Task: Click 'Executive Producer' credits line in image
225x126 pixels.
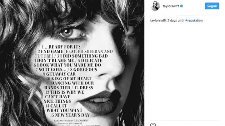Action: (71, 121)
